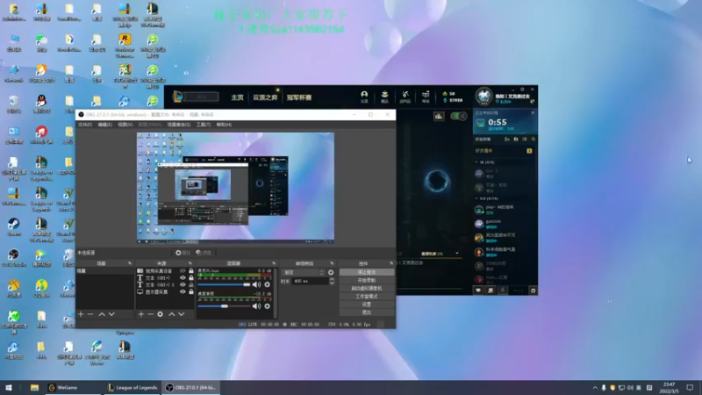Image resolution: width=702 pixels, height=395 pixels.
Task: Switch to 云顶之弈 tab in League client
Action: click(265, 97)
